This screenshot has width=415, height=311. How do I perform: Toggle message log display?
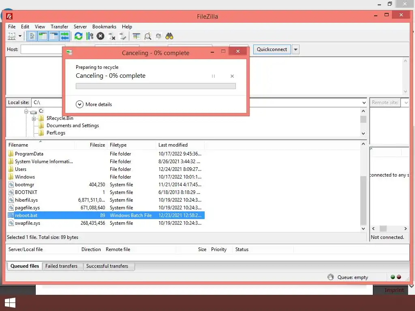click(32, 36)
